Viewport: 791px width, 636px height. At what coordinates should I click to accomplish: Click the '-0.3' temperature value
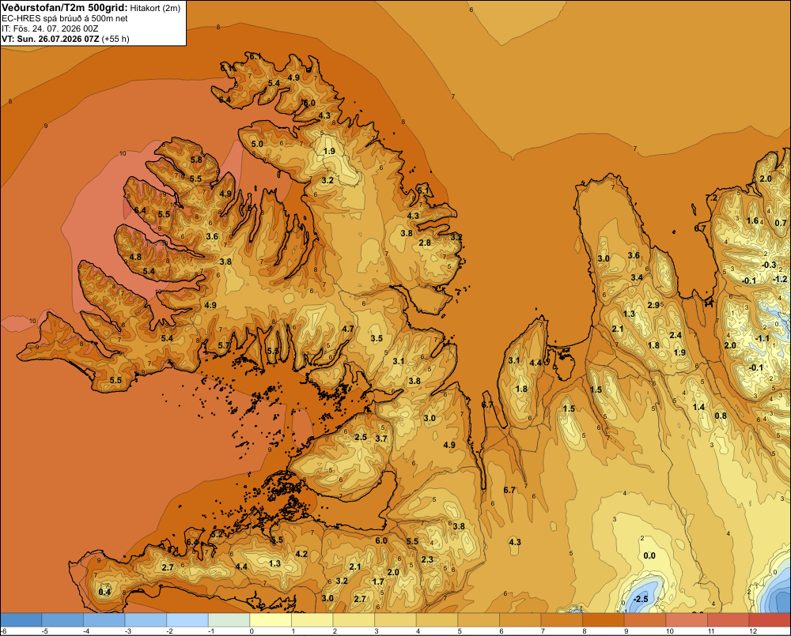pyautogui.click(x=768, y=265)
